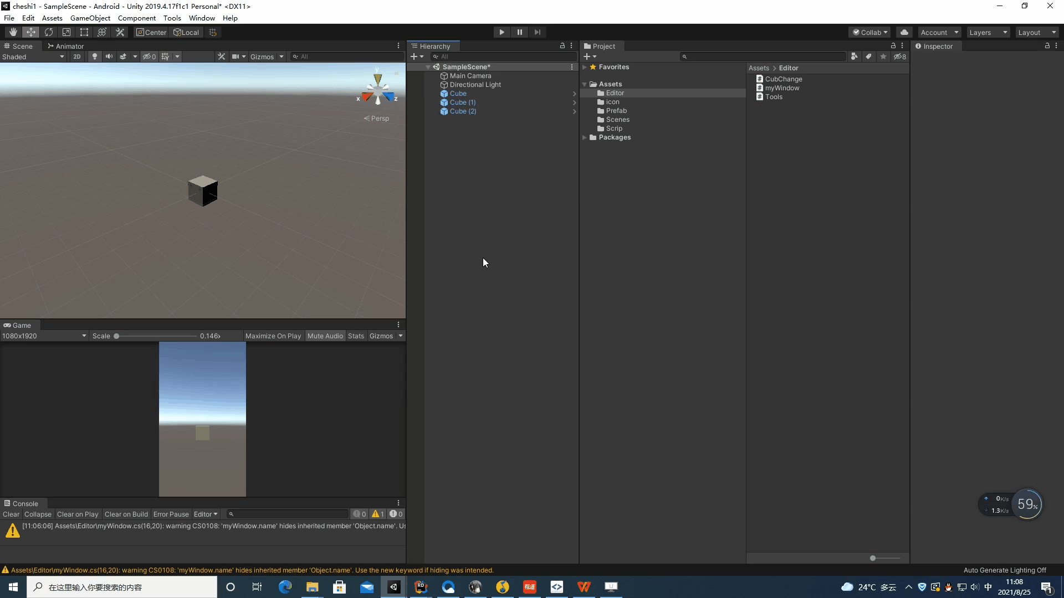The image size is (1064, 598).
Task: Toggle console error filter icon
Action: (x=396, y=514)
